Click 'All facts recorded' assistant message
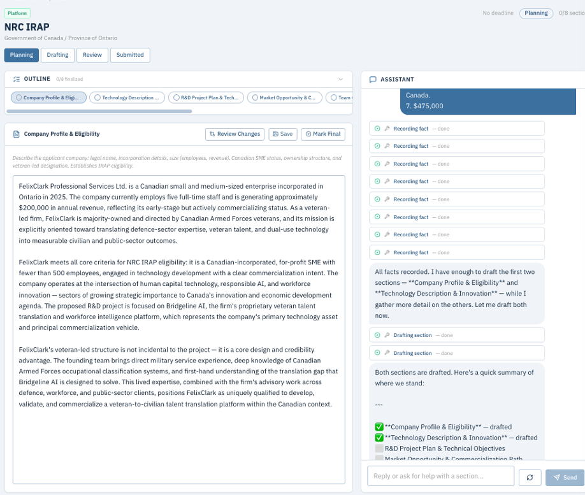Image resolution: width=585 pixels, height=495 pixels. pos(457,294)
